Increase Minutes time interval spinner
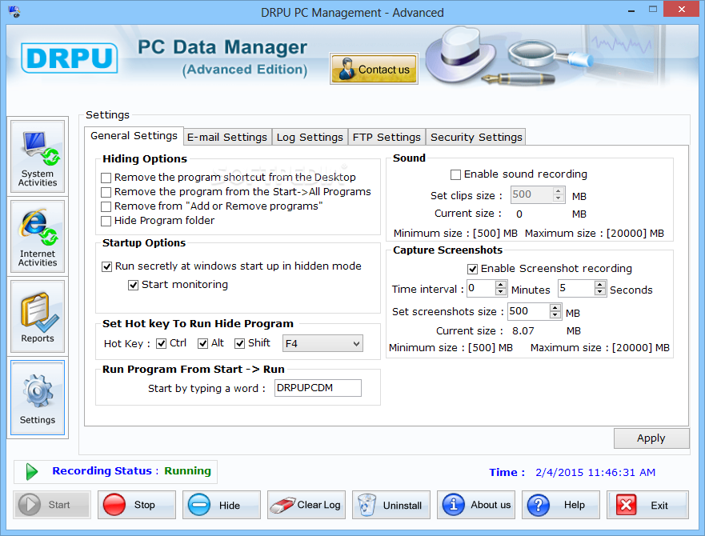The image size is (705, 536). pyautogui.click(x=501, y=284)
